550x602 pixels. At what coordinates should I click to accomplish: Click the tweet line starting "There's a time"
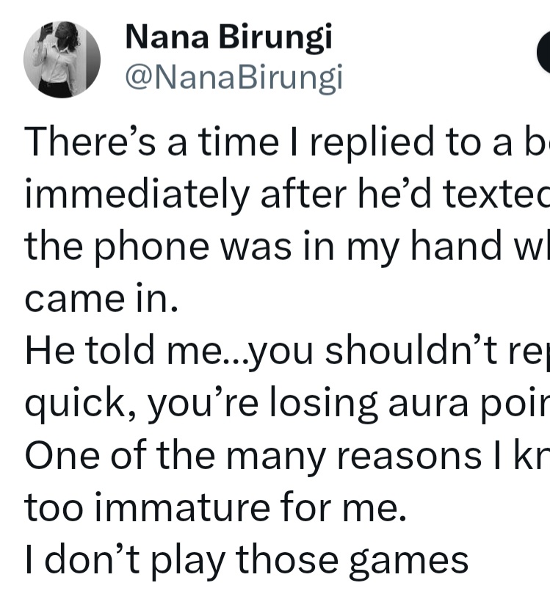287,142
